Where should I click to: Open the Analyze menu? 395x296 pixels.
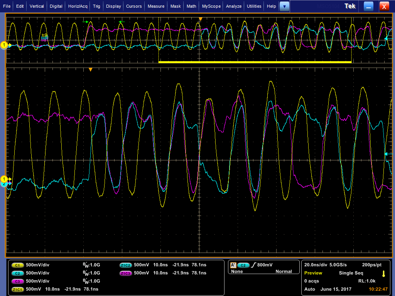[233, 6]
